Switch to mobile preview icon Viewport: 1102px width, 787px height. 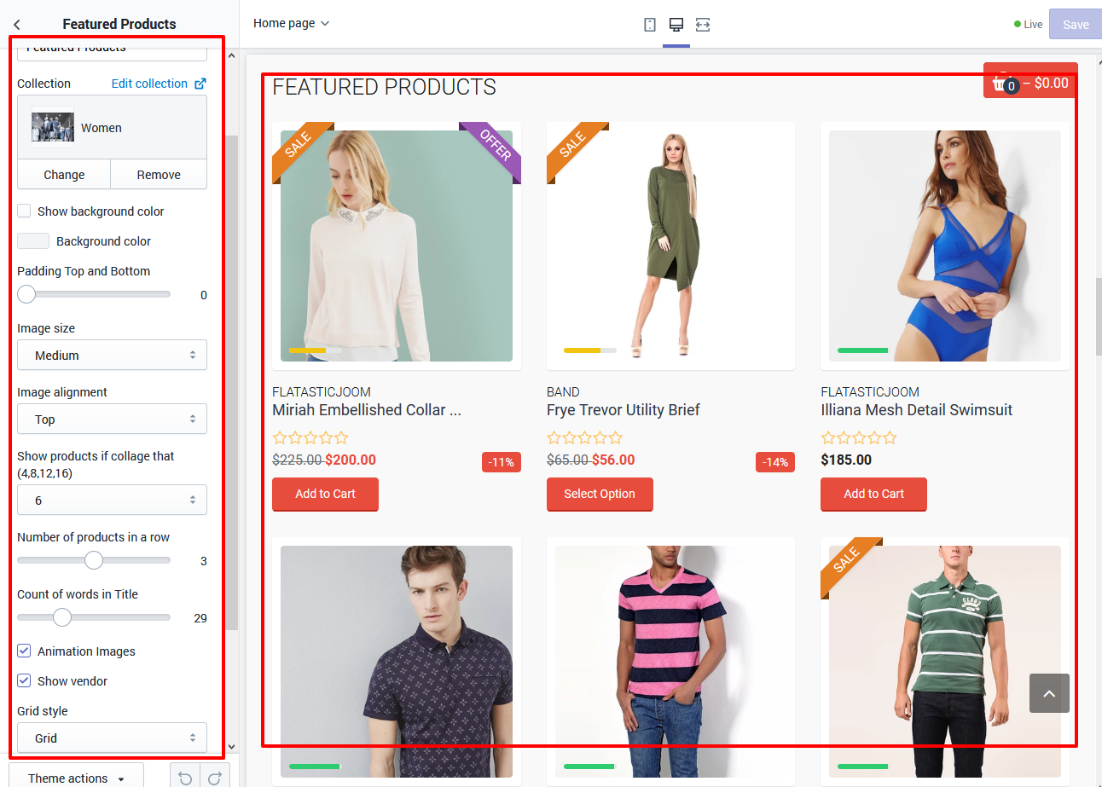tap(650, 25)
